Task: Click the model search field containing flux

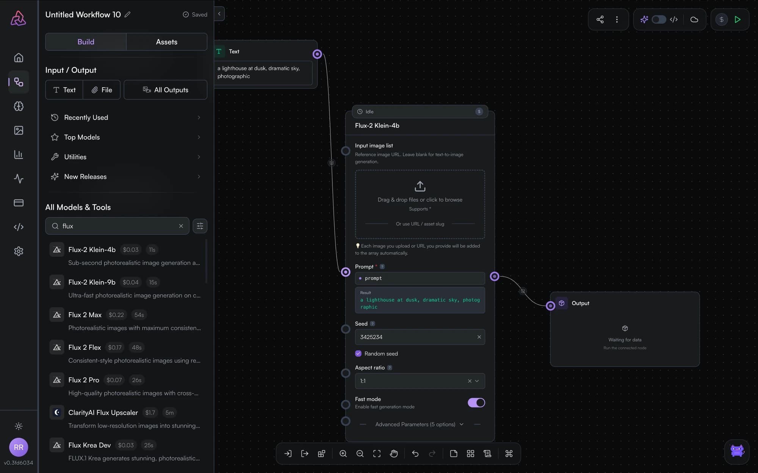Action: pos(117,226)
